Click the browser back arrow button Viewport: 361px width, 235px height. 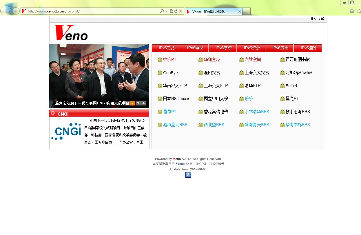pyautogui.click(x=6, y=11)
